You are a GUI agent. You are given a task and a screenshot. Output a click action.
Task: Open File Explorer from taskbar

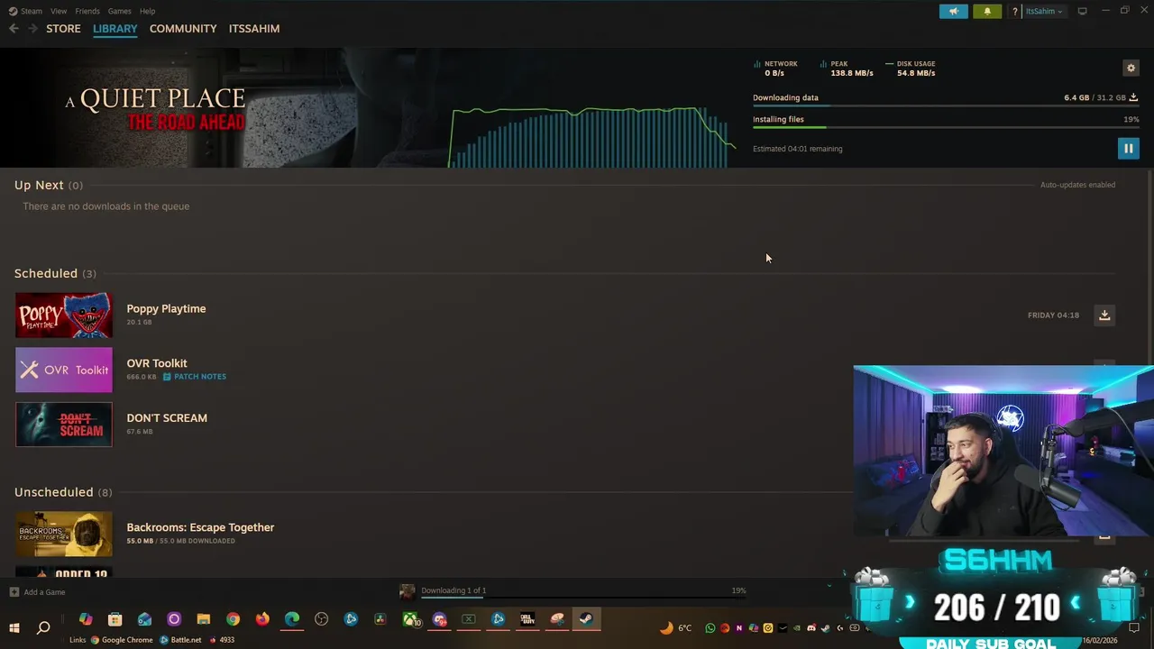pos(204,619)
